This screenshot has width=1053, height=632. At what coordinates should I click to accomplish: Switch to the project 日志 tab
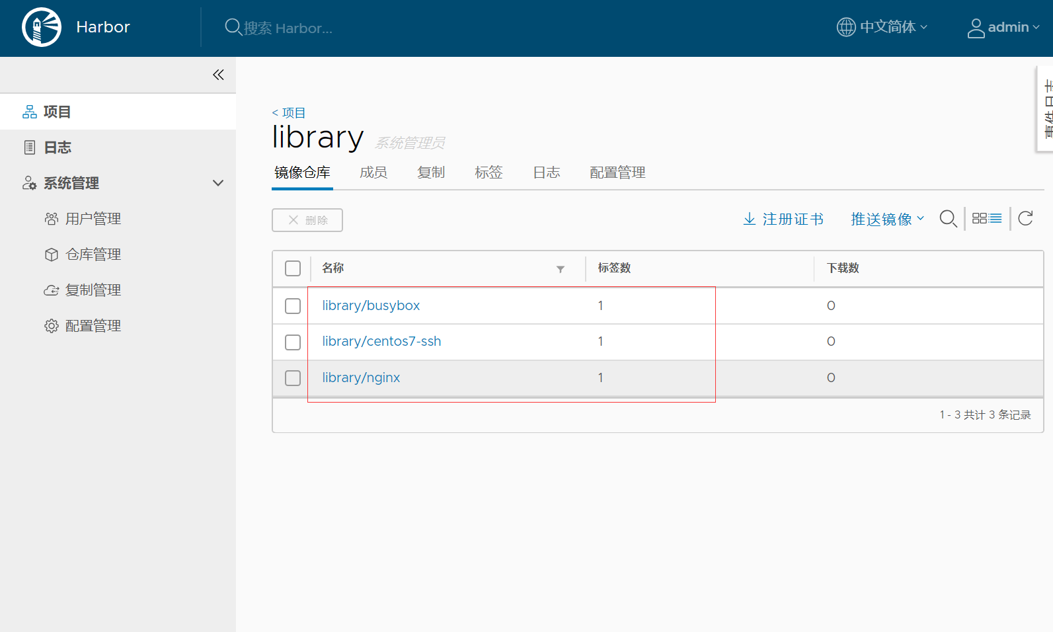coord(547,173)
